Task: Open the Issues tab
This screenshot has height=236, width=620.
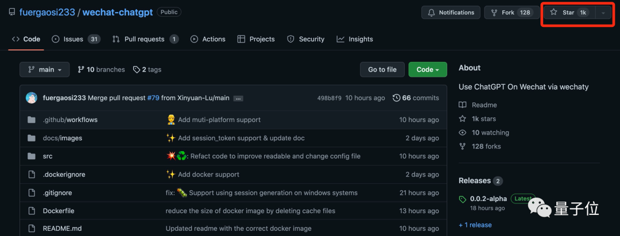Action: tap(76, 39)
